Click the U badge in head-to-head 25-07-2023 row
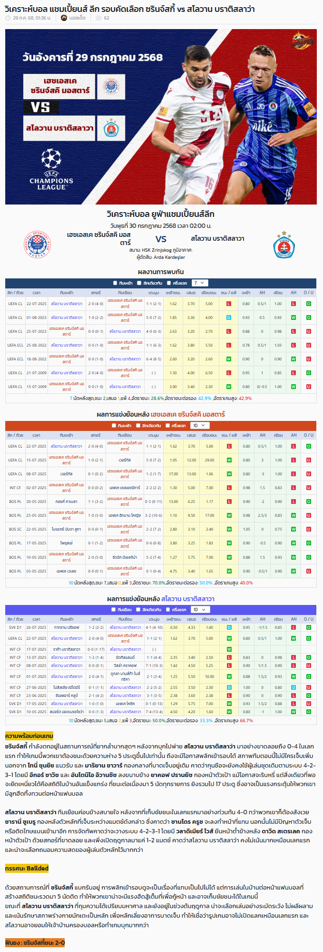The width and height of the screenshot is (323, 952). click(x=309, y=331)
